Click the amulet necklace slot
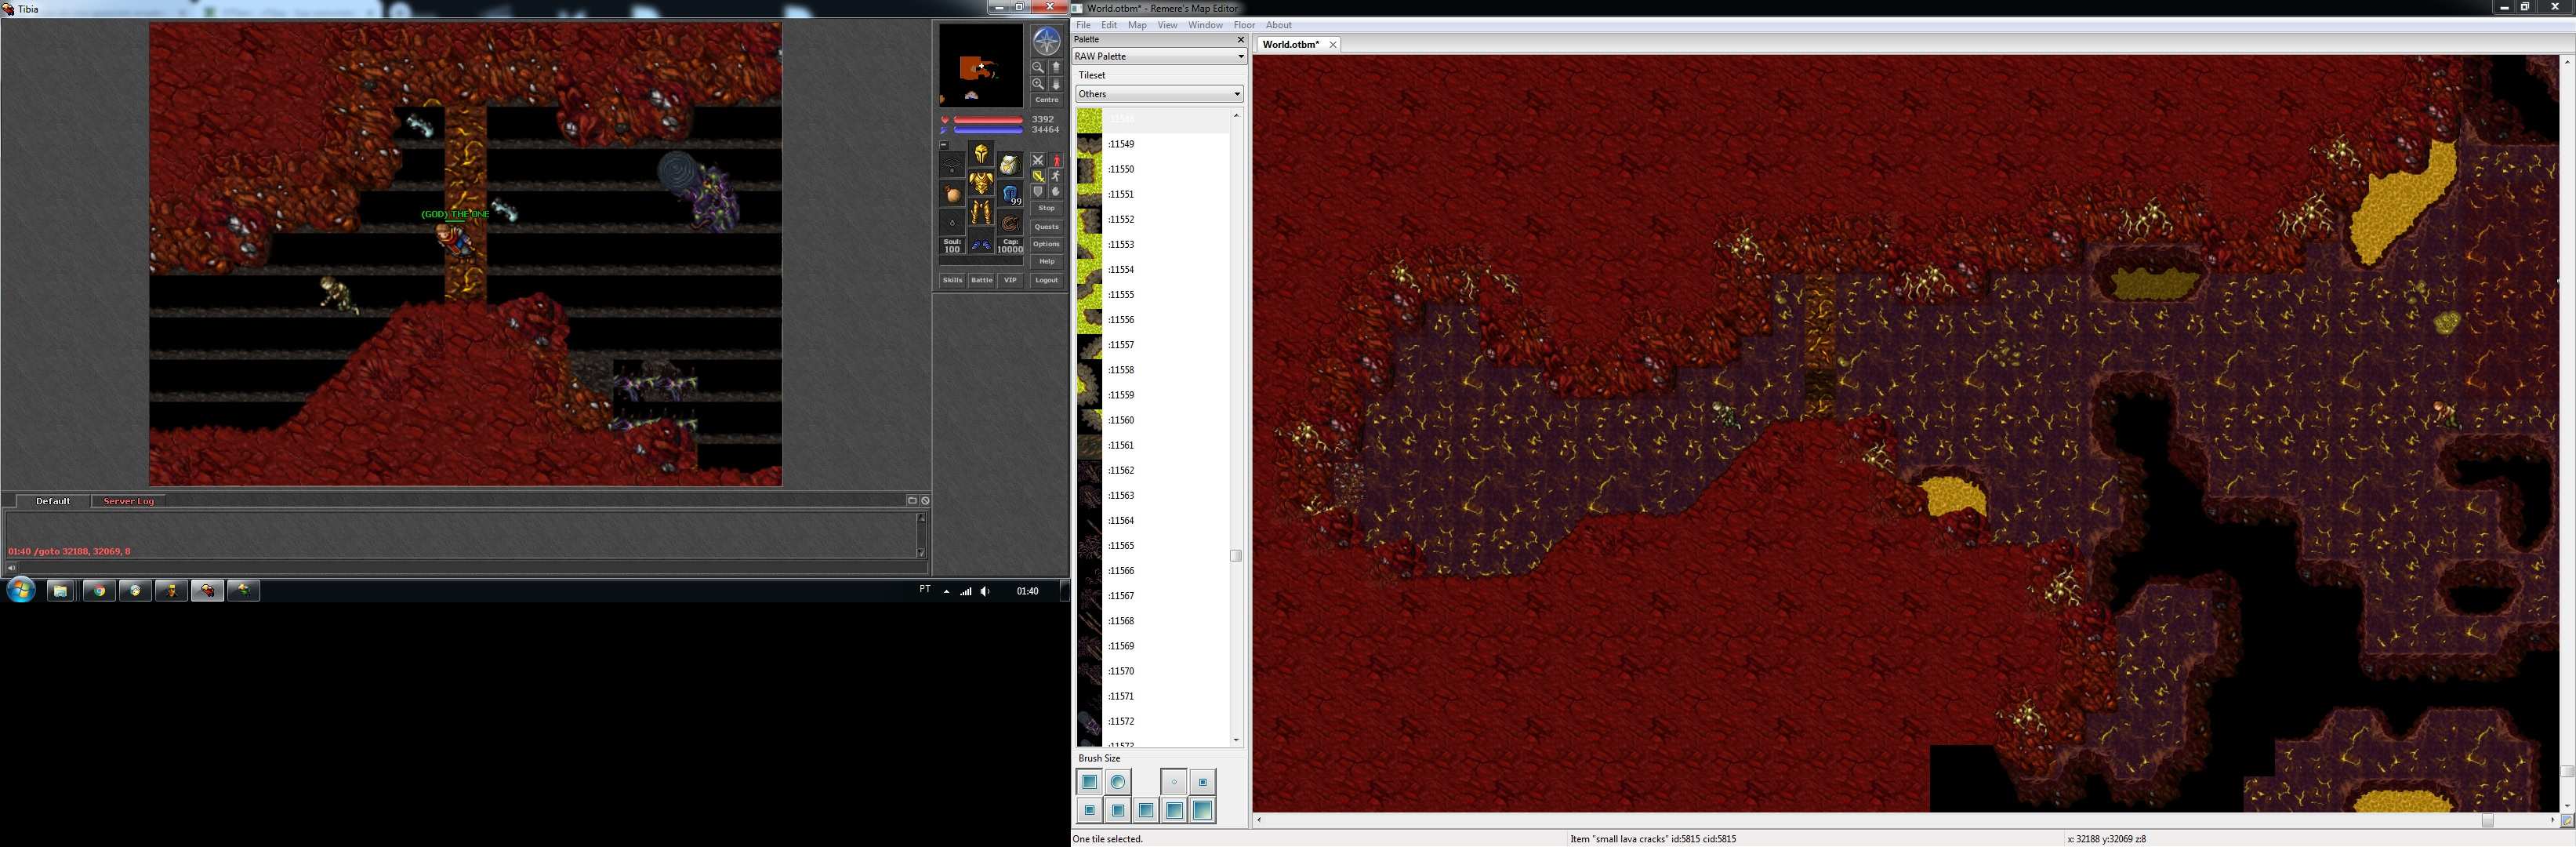2576x847 pixels. [x=952, y=165]
